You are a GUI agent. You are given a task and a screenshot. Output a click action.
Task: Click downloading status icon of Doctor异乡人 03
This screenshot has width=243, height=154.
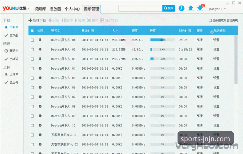(x=40, y=59)
